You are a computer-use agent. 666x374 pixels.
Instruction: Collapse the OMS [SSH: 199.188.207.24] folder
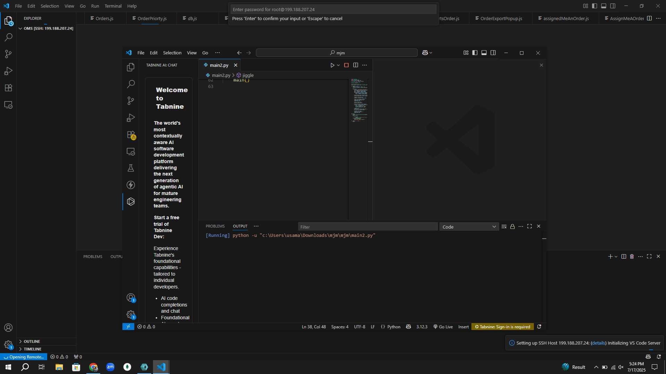[46, 28]
